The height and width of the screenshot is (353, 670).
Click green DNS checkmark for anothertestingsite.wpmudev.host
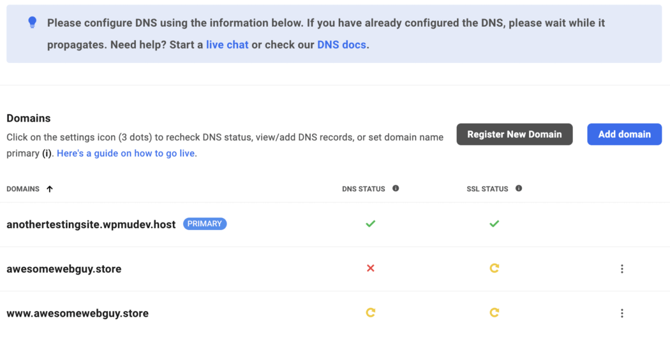coord(370,224)
